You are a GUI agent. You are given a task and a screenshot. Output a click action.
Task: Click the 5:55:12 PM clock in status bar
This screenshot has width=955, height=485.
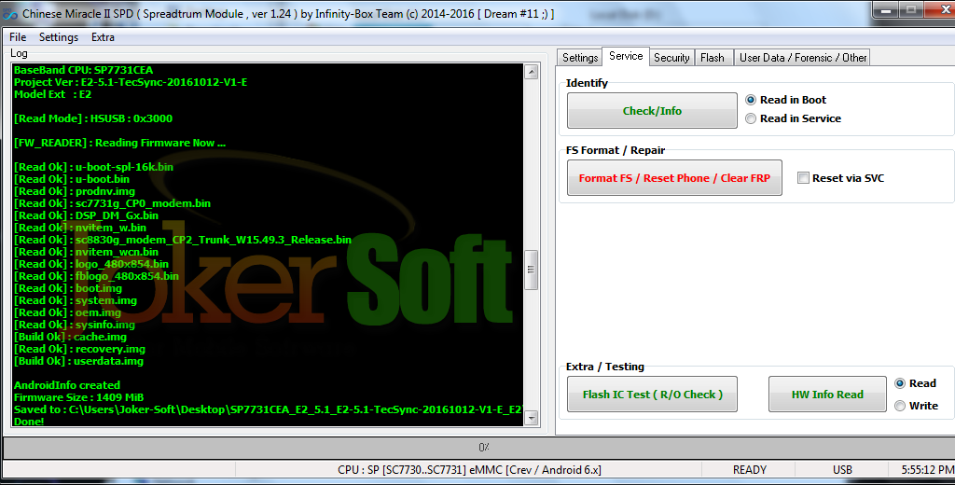point(928,470)
